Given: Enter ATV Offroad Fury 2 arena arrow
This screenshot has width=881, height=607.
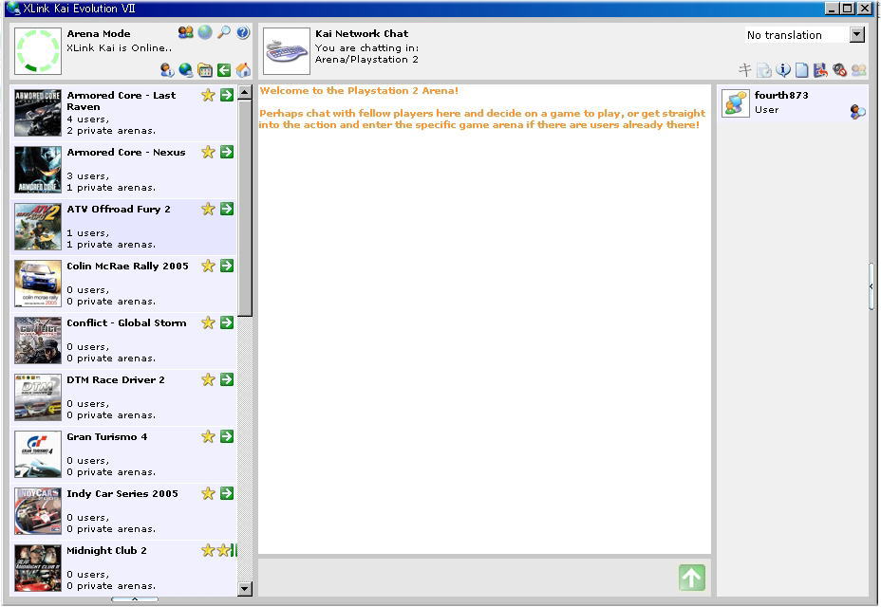Looking at the screenshot, I should pyautogui.click(x=227, y=209).
